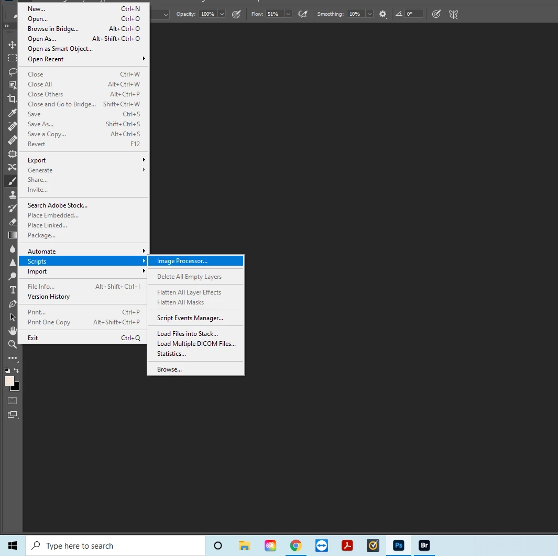Choose Load Multiple DICOM Files
The image size is (558, 556).
point(196,343)
